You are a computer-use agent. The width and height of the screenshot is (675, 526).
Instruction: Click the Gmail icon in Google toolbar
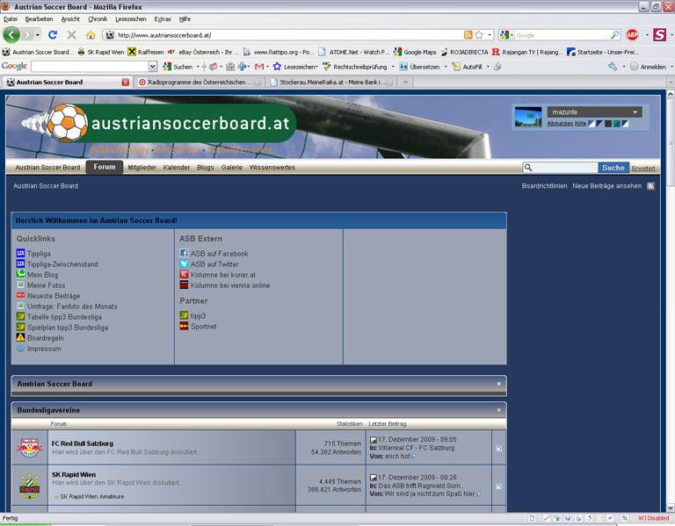click(x=259, y=67)
